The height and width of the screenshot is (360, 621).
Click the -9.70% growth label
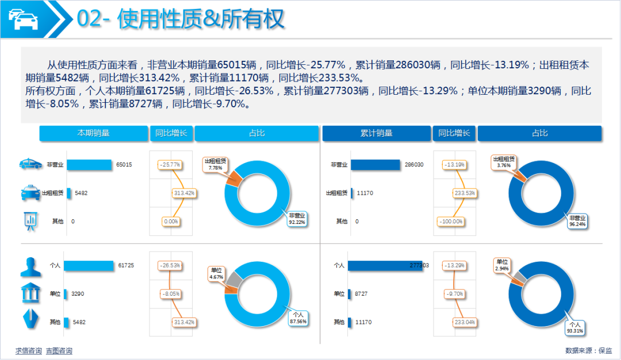coord(454,294)
